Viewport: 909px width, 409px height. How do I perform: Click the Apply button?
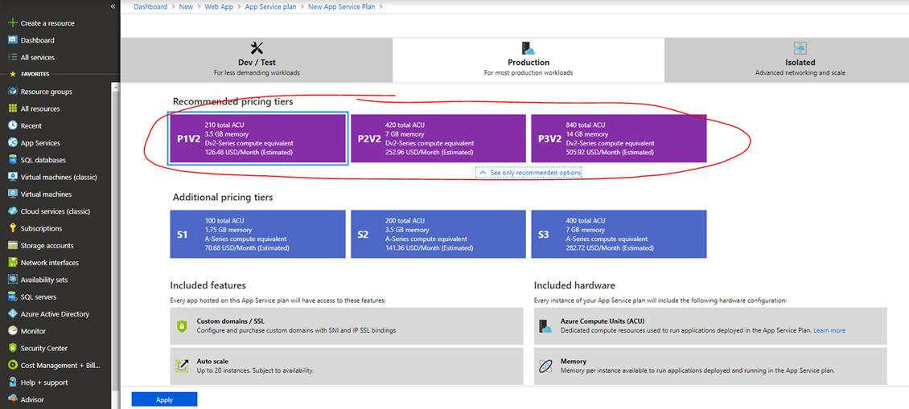pyautogui.click(x=164, y=399)
